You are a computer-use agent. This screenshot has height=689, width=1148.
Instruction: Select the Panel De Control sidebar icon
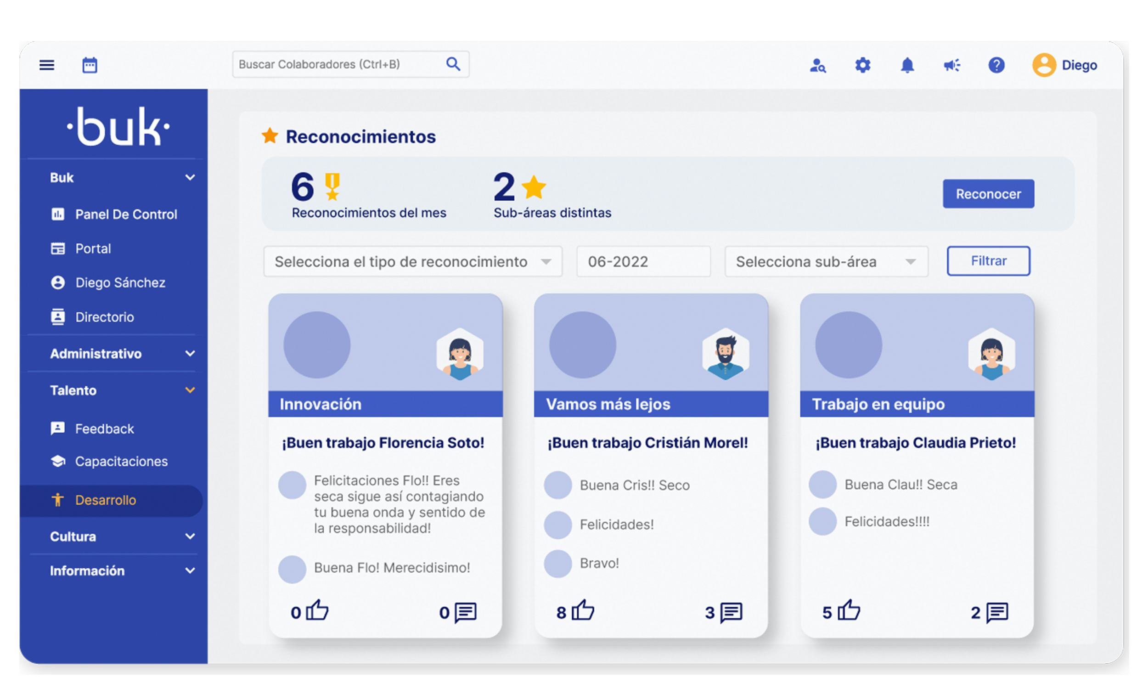click(x=58, y=214)
